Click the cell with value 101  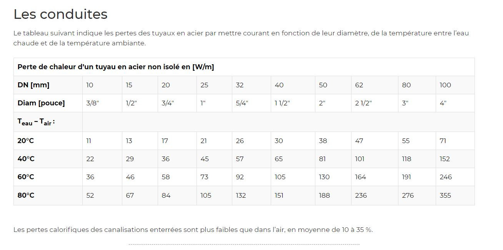(x=360, y=159)
